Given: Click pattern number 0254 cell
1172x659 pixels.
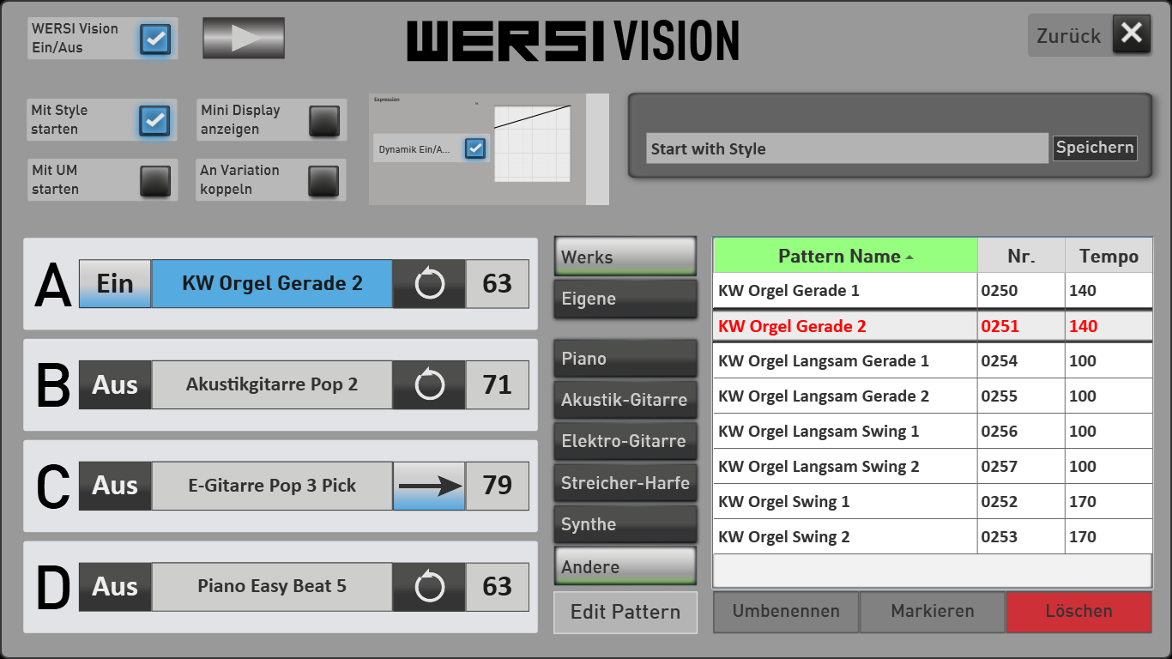Looking at the screenshot, I should click(x=1021, y=361).
